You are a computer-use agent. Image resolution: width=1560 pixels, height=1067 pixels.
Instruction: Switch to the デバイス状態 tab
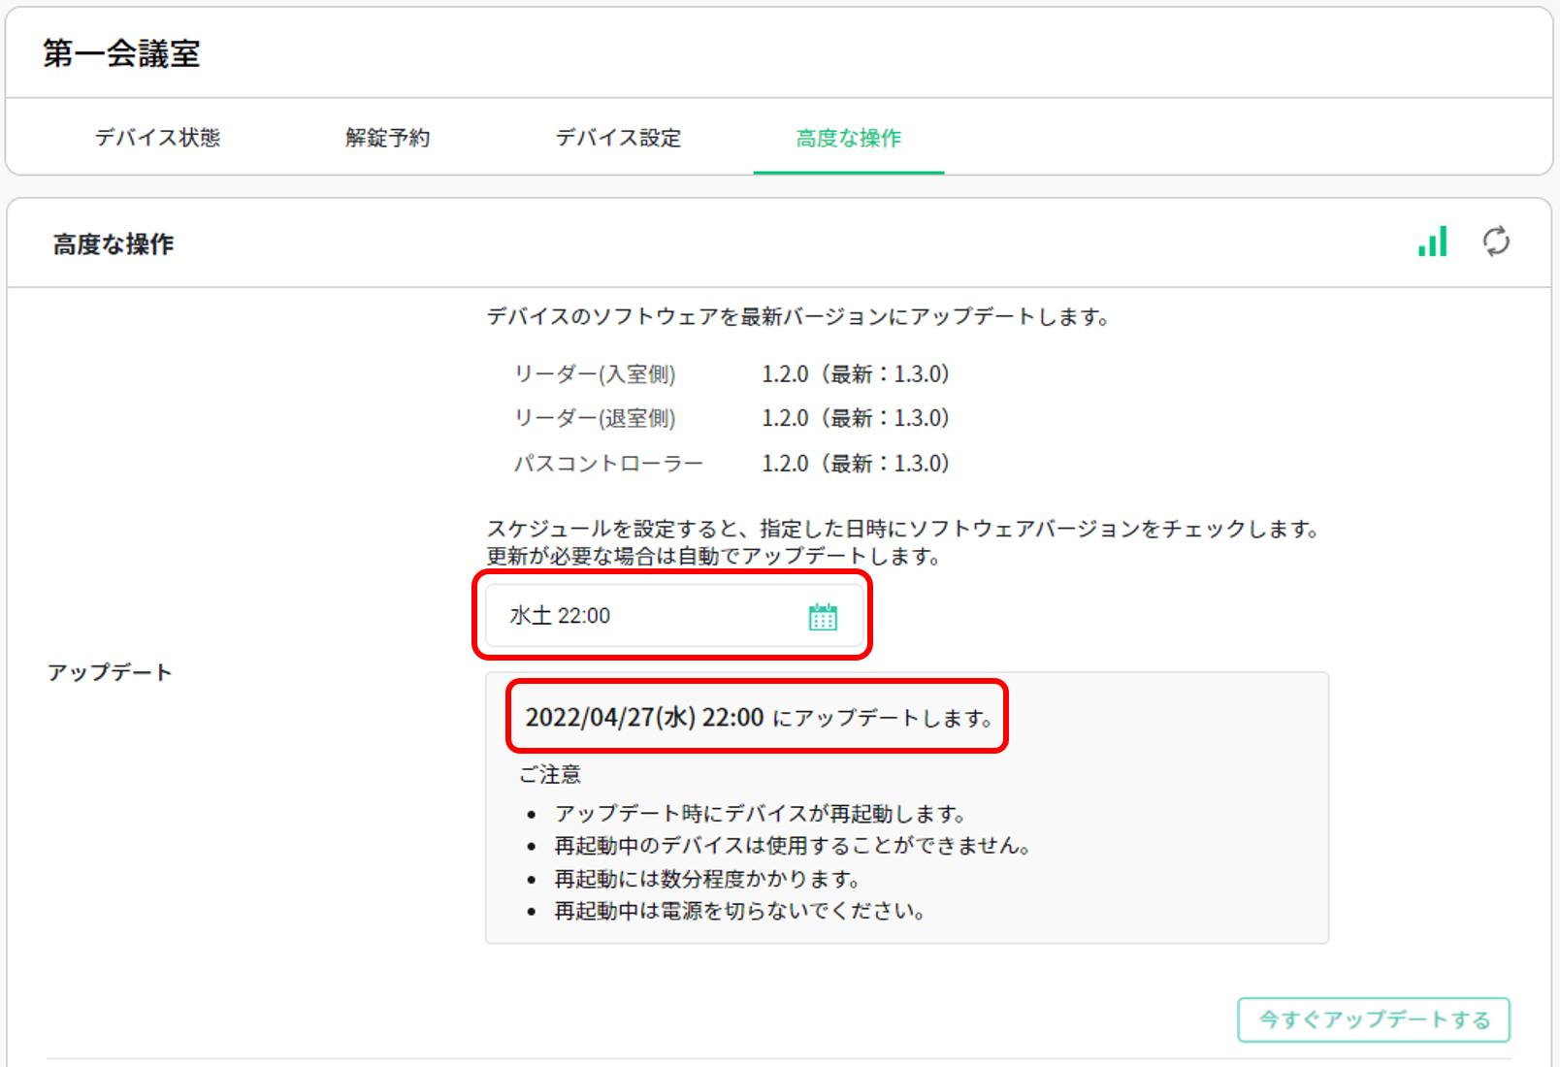coord(158,138)
